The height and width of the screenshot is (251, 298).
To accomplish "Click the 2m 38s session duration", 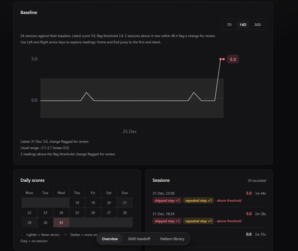I will tap(260, 214).
